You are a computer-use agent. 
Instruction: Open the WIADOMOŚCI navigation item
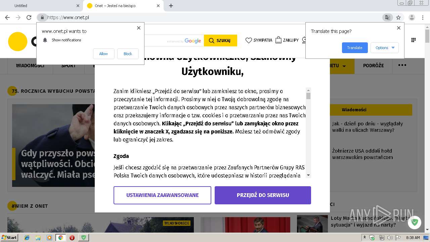pos(30,66)
